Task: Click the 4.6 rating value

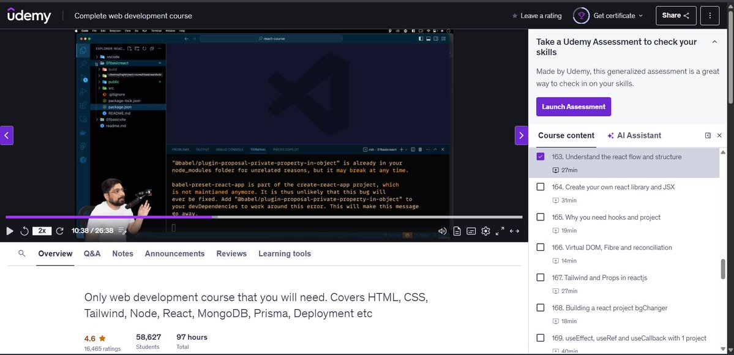Action: (x=90, y=338)
